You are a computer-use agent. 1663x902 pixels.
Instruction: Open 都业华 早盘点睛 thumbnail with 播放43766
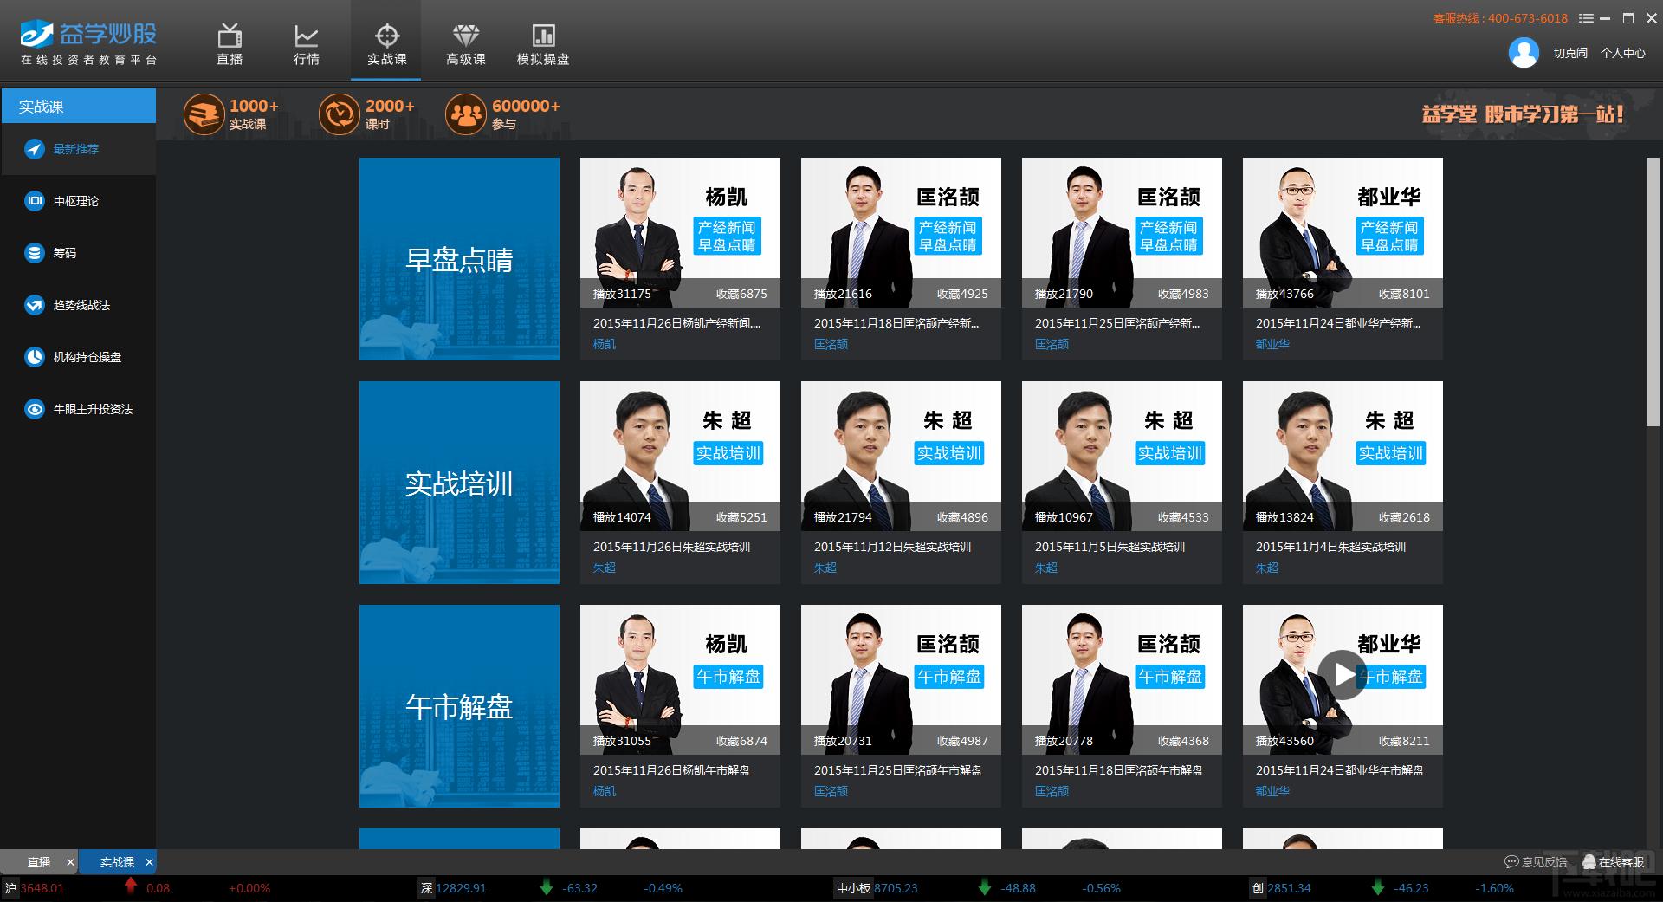pos(1343,232)
